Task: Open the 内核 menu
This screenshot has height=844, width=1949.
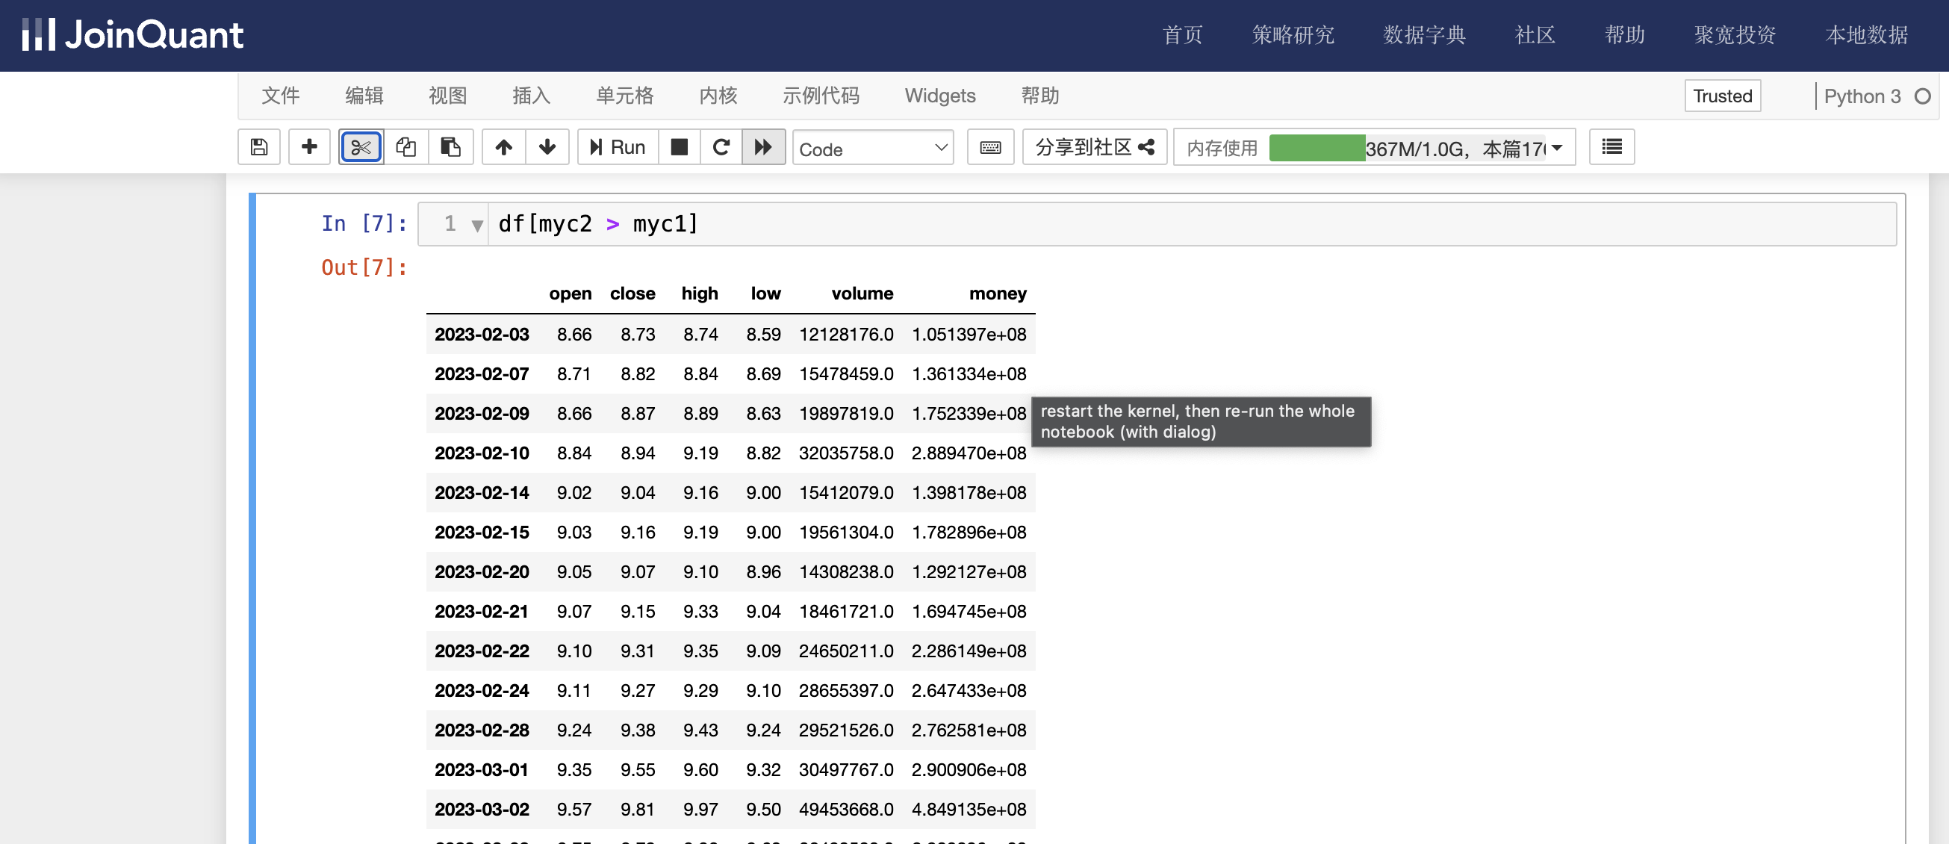Action: [718, 96]
